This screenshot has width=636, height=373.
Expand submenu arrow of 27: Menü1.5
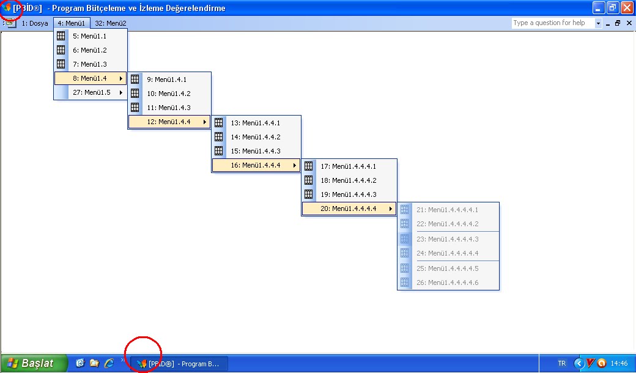pos(121,92)
